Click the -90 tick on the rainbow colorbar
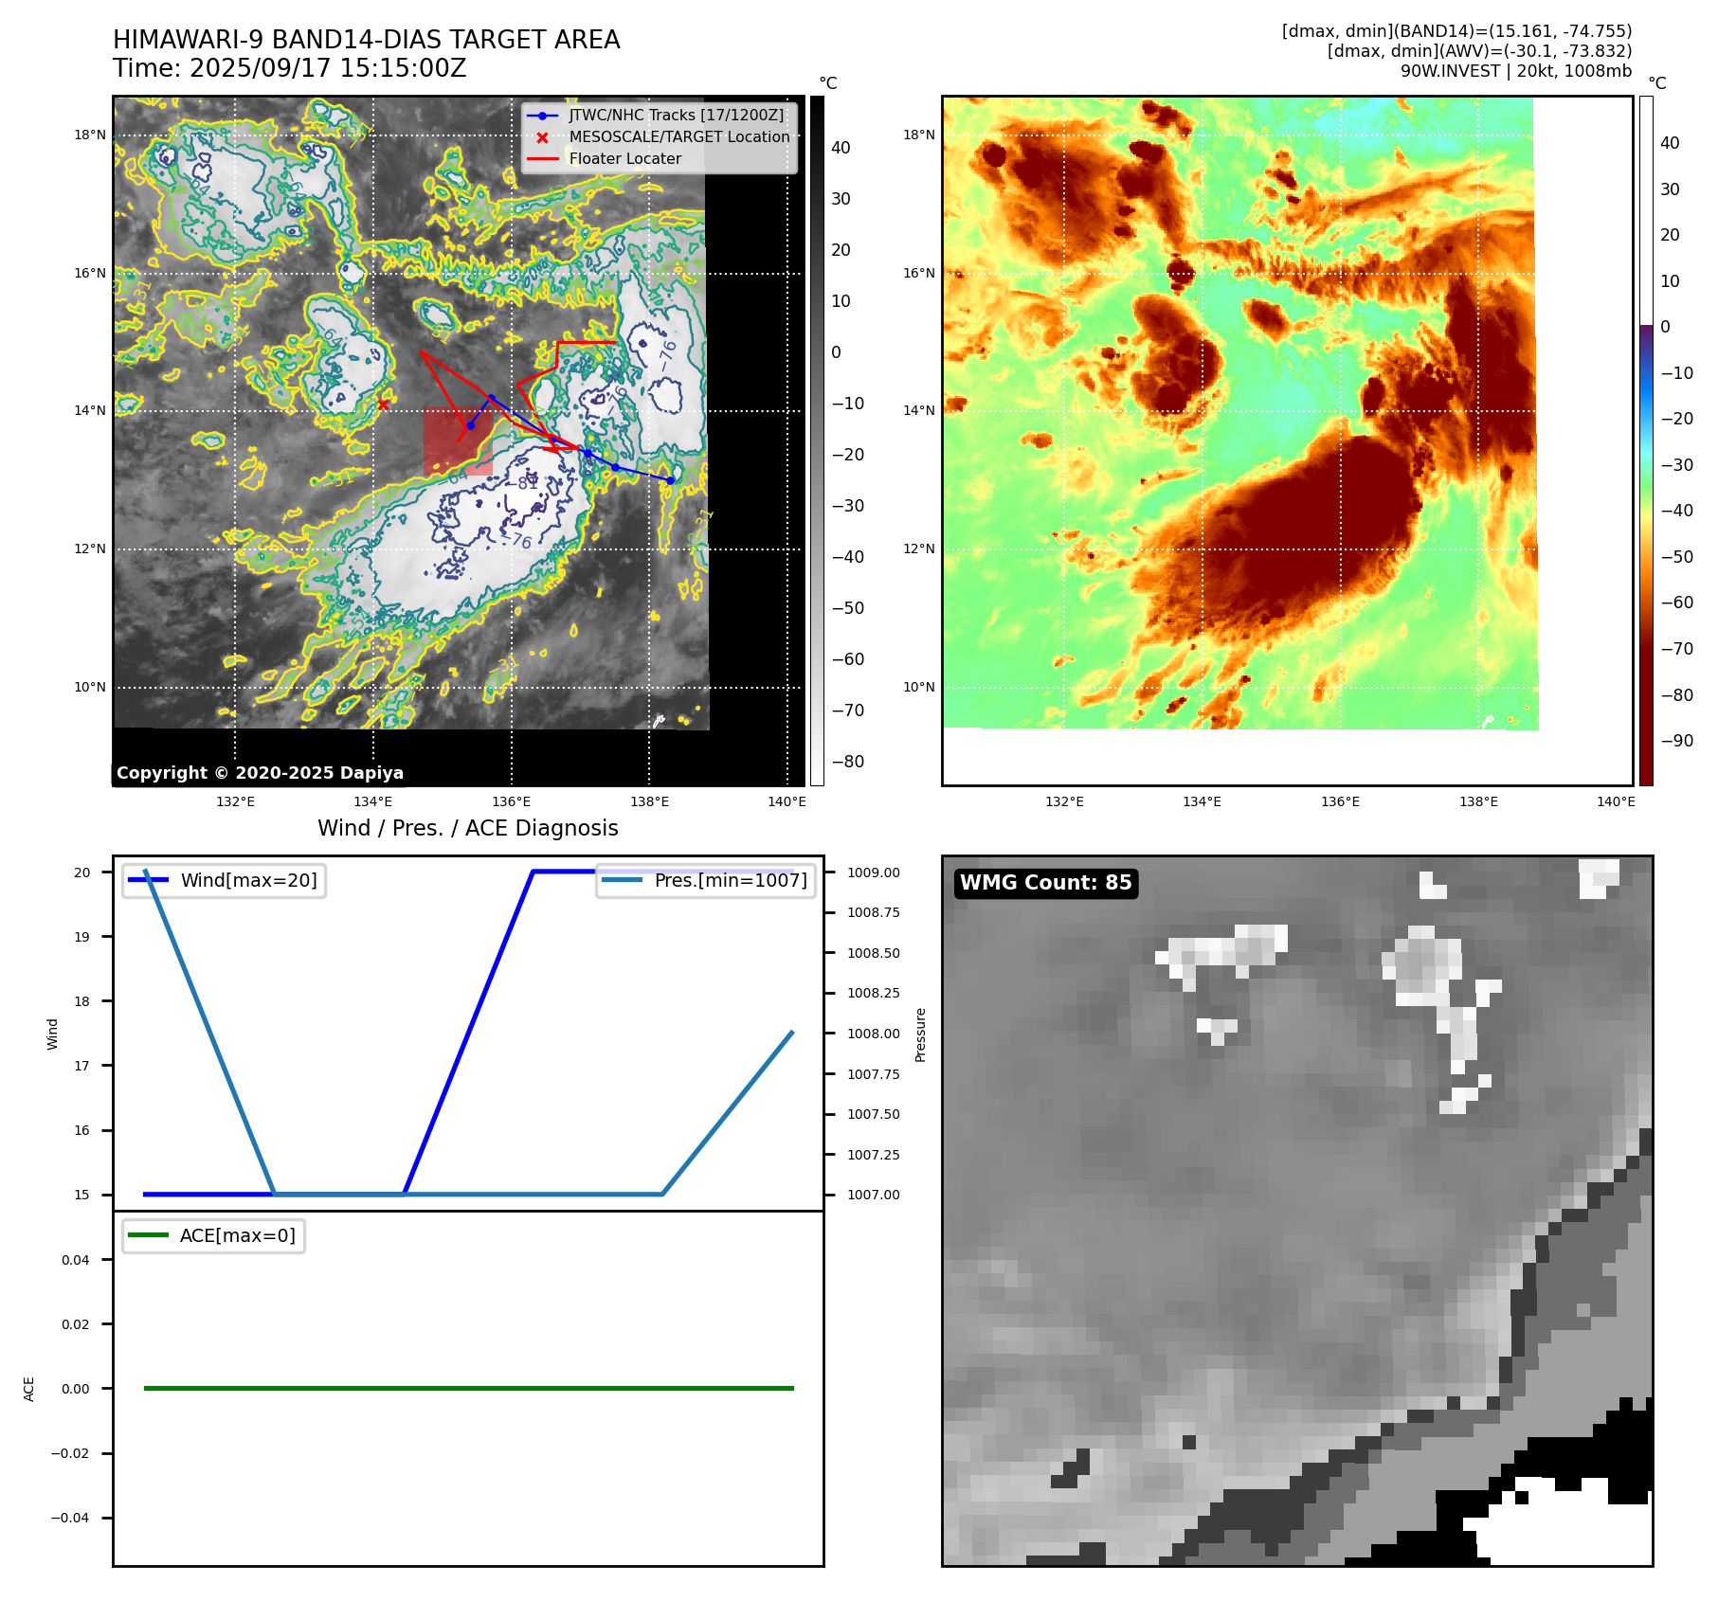1718x1601 pixels. pos(1676,741)
